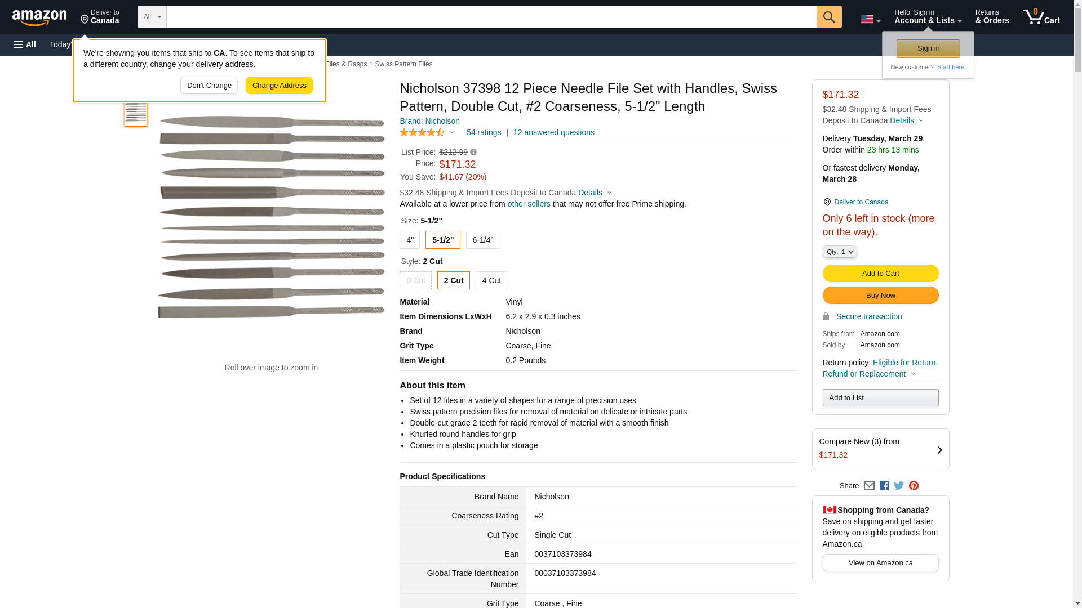Select the product image thumbnail
The image size is (1082, 608).
[x=136, y=114]
